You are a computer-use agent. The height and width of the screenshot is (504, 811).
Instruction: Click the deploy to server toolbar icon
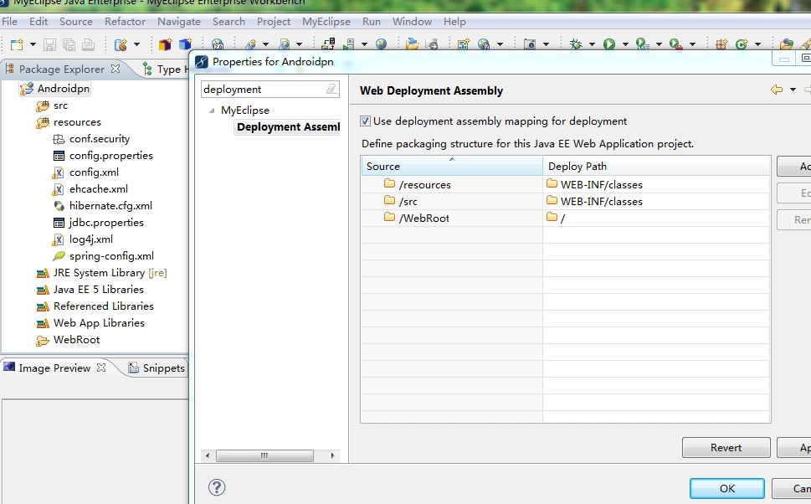tap(328, 44)
